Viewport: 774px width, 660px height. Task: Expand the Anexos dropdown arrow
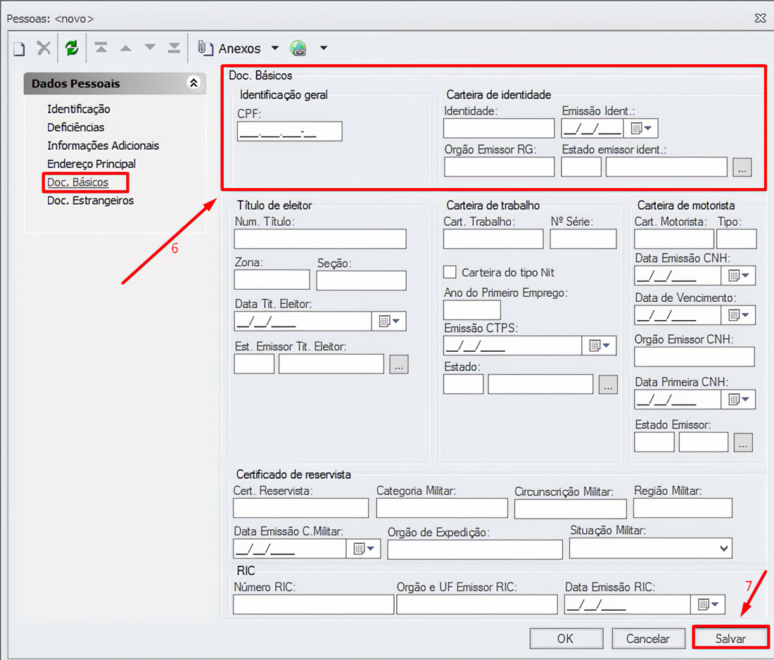(x=274, y=49)
